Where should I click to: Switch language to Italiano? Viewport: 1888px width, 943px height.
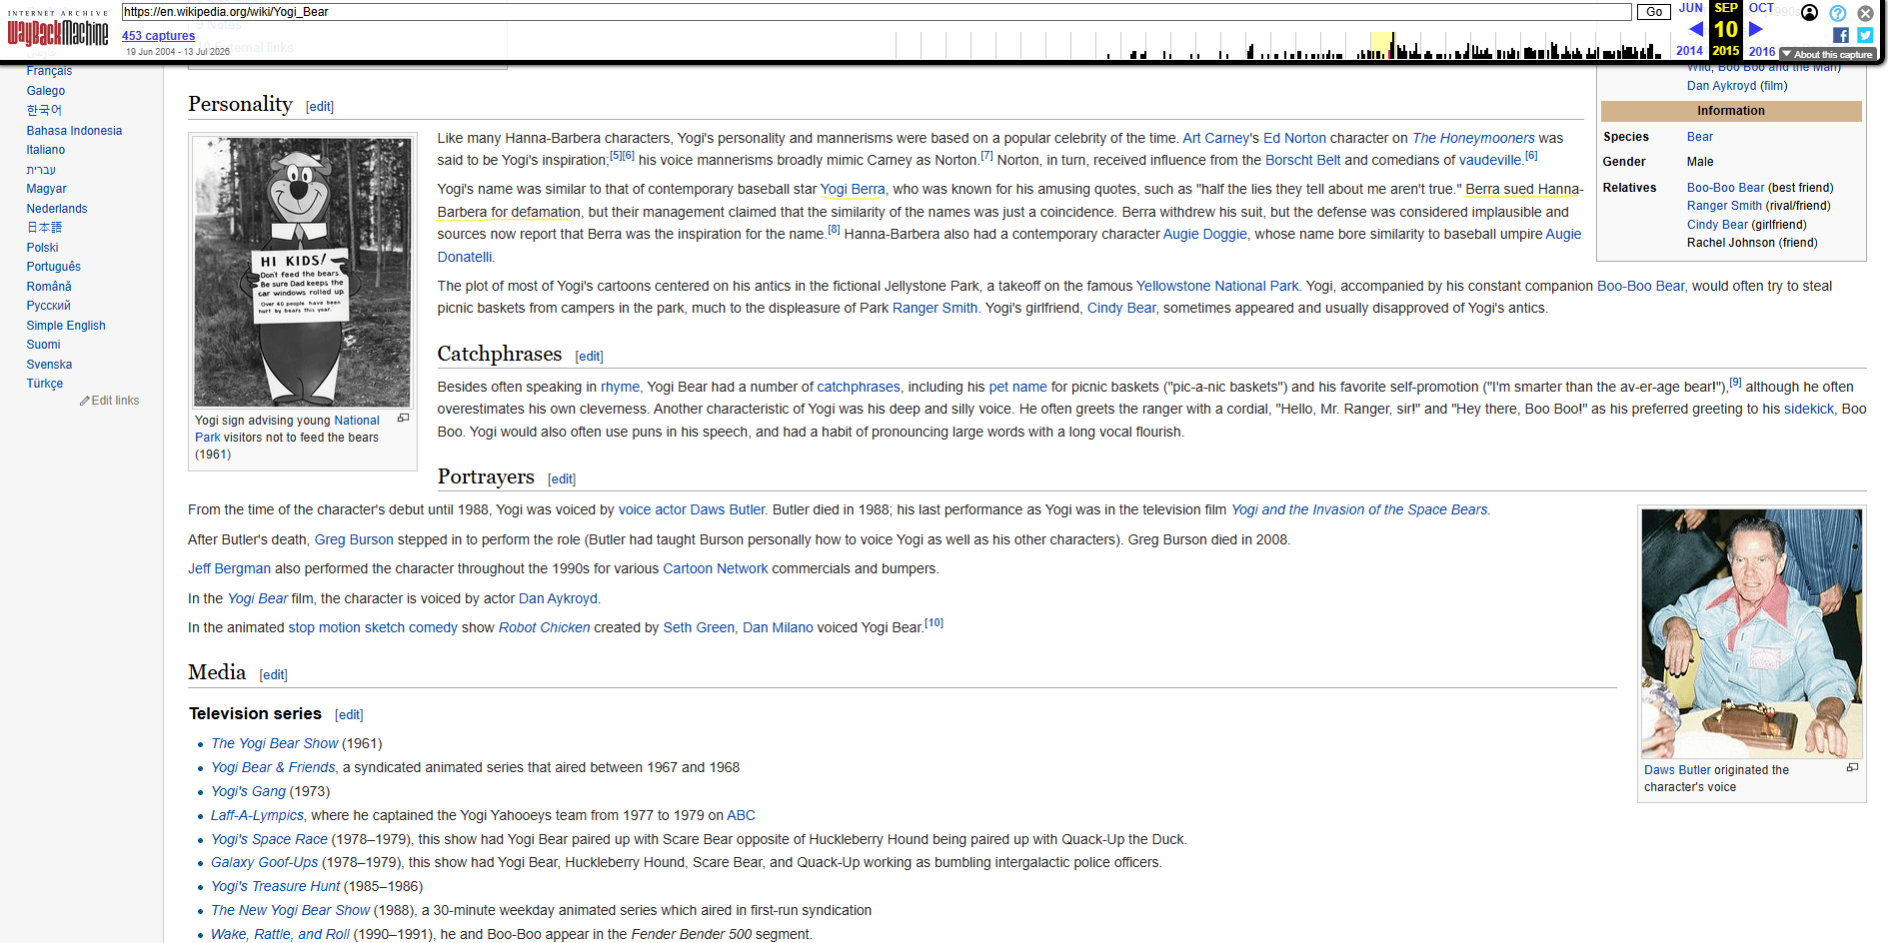pos(46,150)
